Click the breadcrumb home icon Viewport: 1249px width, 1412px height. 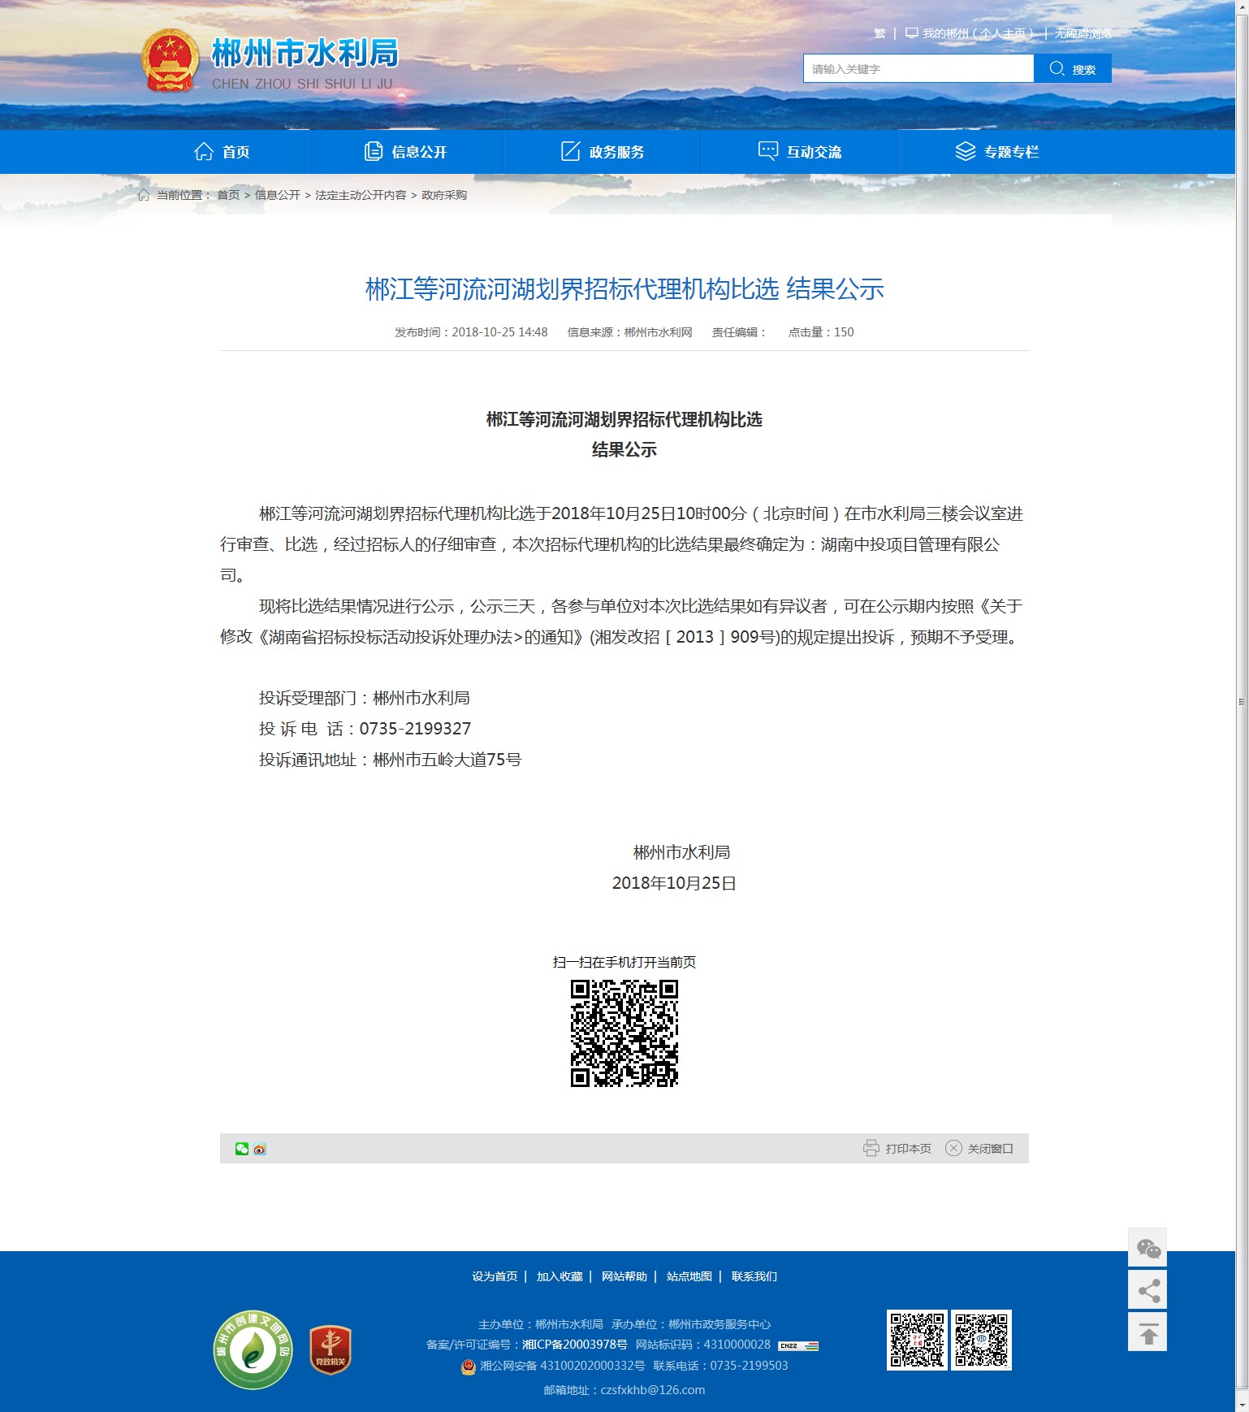pos(144,195)
